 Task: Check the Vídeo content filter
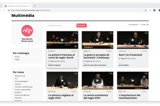click(x=14, y=60)
